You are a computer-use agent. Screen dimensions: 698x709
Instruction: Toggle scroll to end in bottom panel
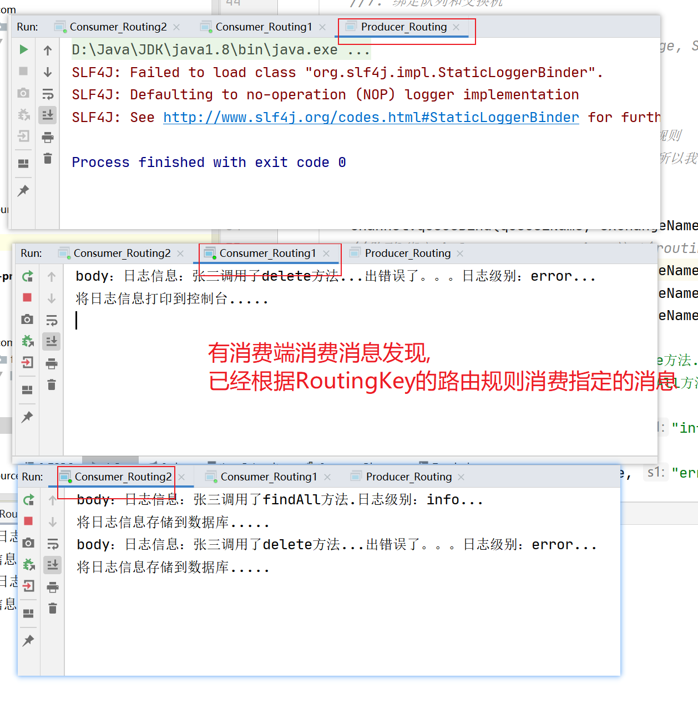pyautogui.click(x=53, y=565)
